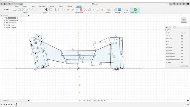Select the Trim scissors tool
190x107 pixels.
coord(46,10)
